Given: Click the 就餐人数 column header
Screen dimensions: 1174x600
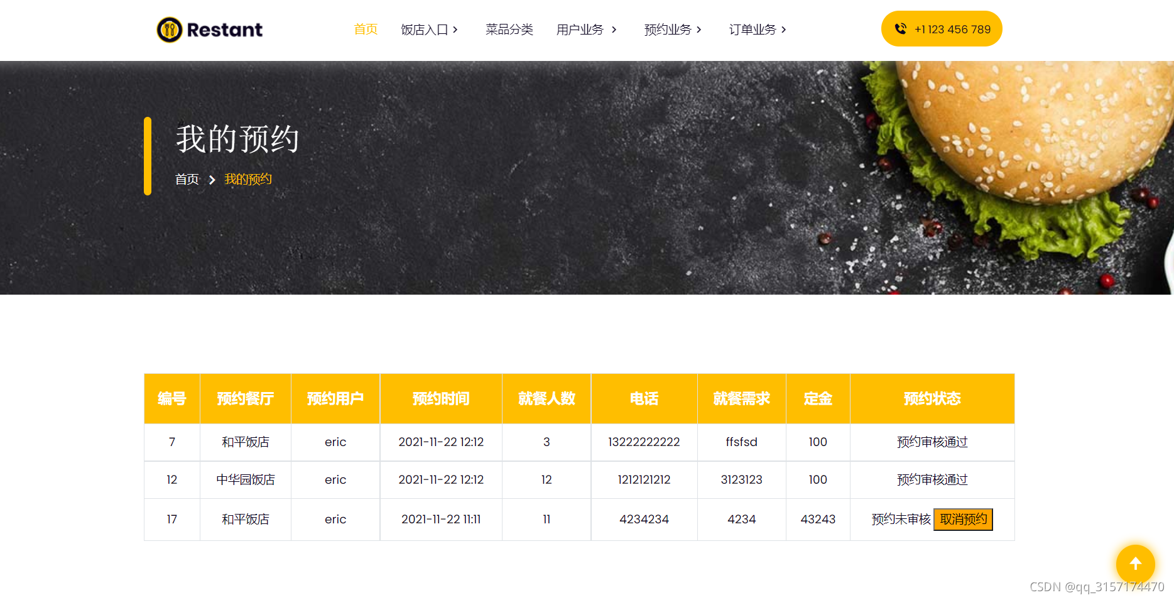Looking at the screenshot, I should click(546, 398).
